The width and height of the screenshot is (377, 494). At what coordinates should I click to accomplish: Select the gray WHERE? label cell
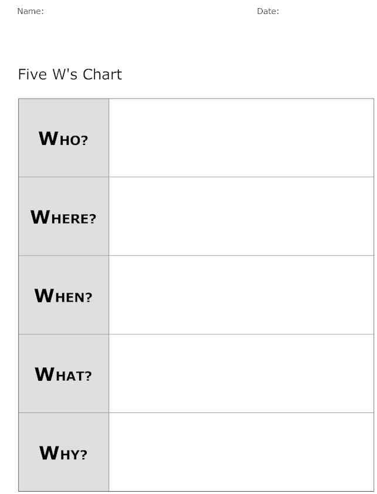point(63,216)
